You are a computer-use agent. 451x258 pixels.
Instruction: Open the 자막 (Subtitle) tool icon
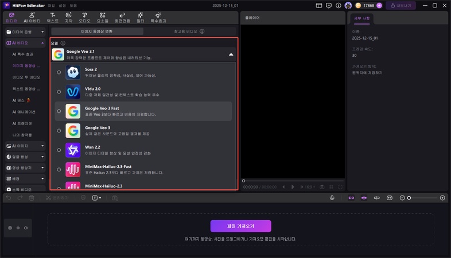point(68,18)
